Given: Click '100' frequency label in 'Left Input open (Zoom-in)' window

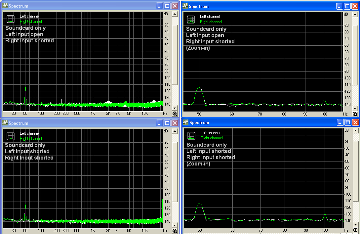Looking at the screenshot, I should [324, 114].
